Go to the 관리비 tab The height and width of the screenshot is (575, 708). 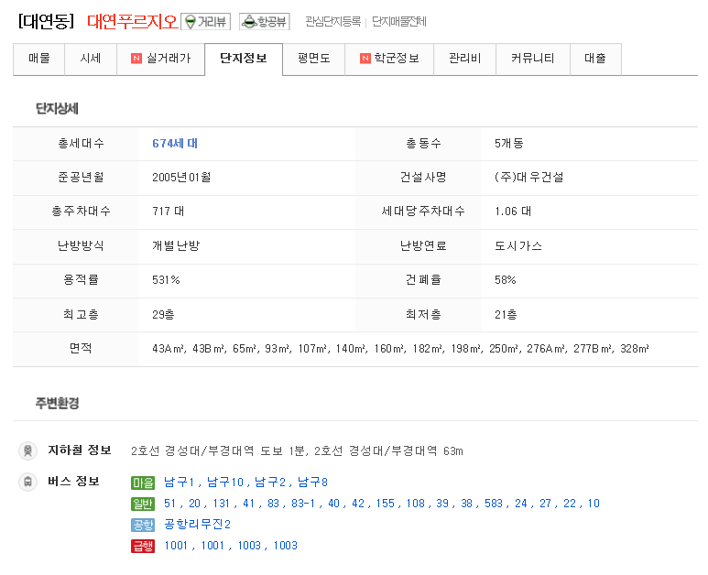464,59
